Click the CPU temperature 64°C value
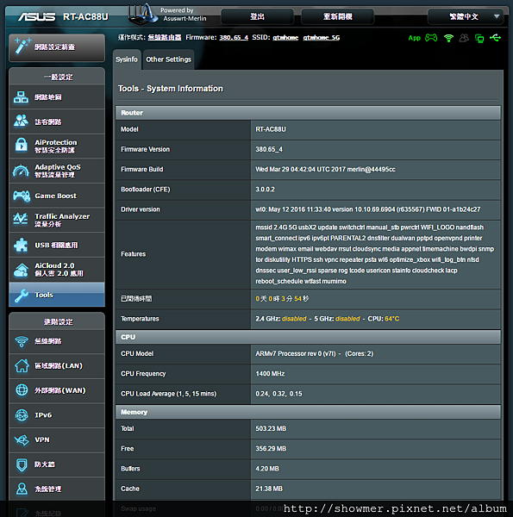The width and height of the screenshot is (513, 517). [392, 319]
